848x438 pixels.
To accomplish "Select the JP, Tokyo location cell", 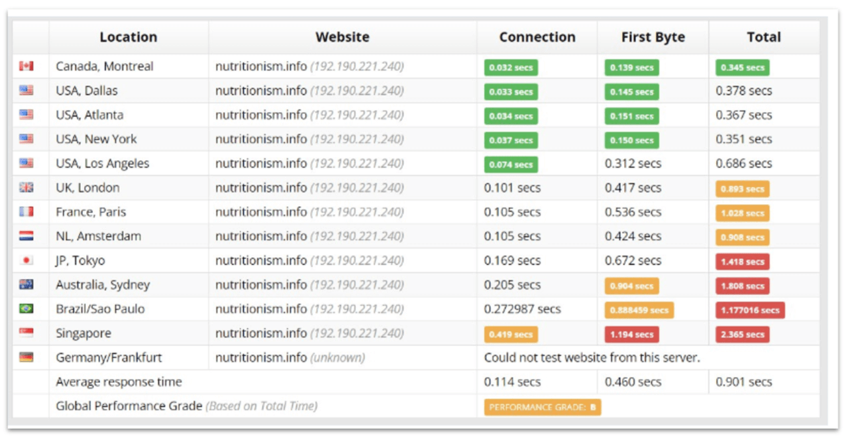I will [x=129, y=260].
